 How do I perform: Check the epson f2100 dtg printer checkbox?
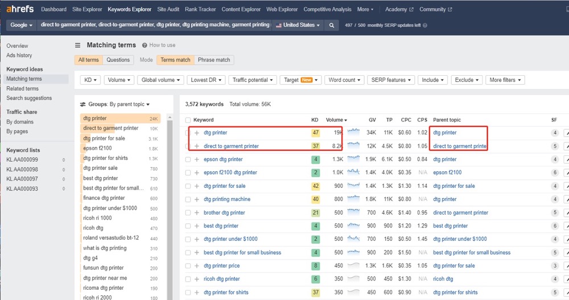188,173
